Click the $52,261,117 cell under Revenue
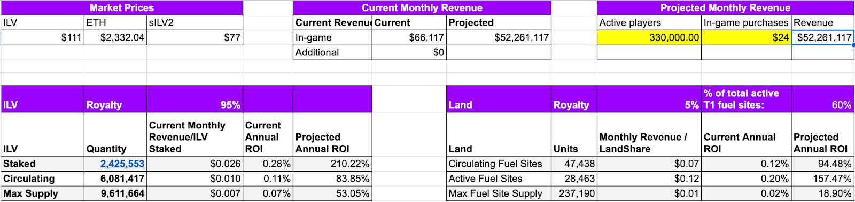Viewport: 855px width, 202px height. tap(822, 37)
